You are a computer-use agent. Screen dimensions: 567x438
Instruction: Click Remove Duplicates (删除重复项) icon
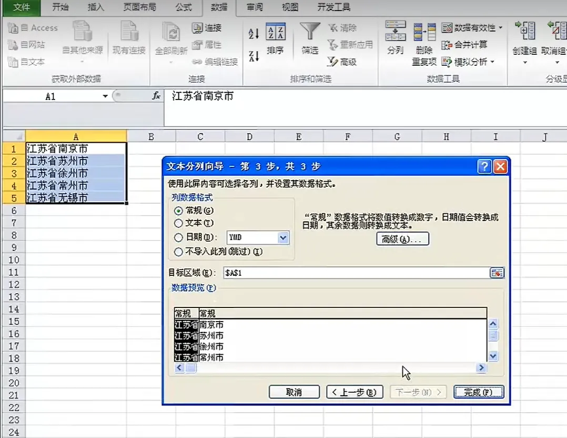[x=424, y=32]
